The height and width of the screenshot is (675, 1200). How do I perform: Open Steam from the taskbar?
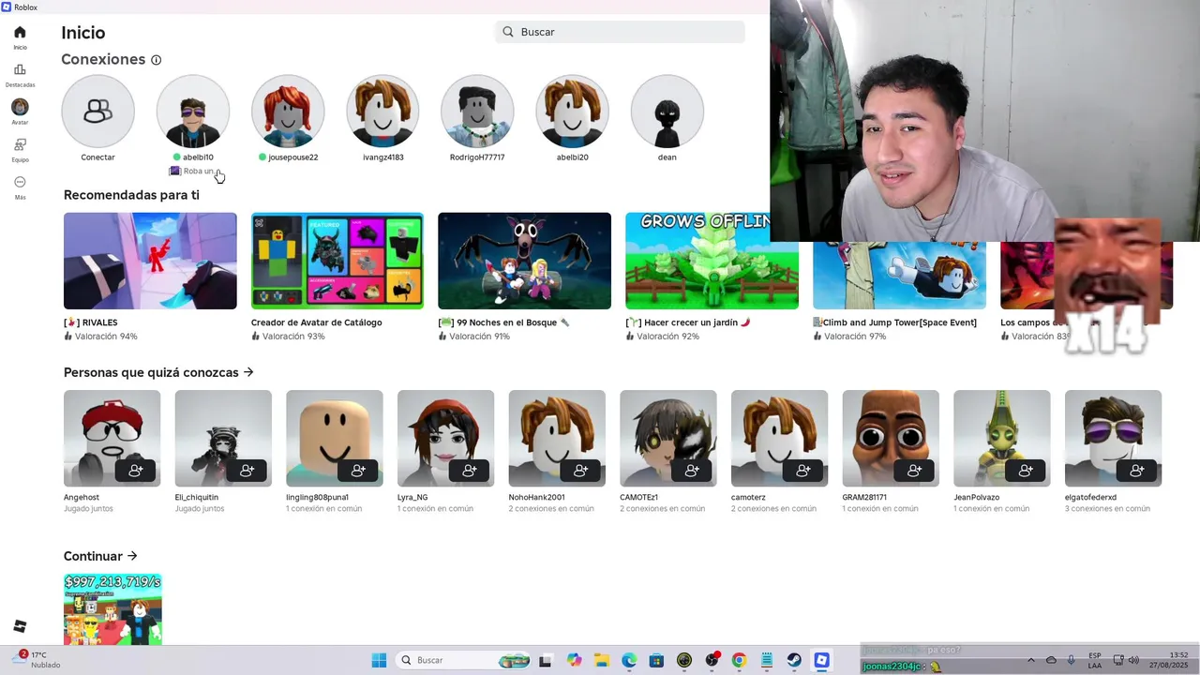pyautogui.click(x=794, y=660)
